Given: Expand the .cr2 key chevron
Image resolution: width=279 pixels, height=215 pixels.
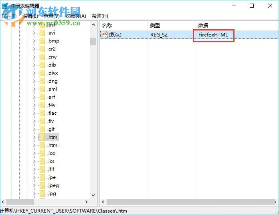Looking at the screenshot, I should 34,49.
